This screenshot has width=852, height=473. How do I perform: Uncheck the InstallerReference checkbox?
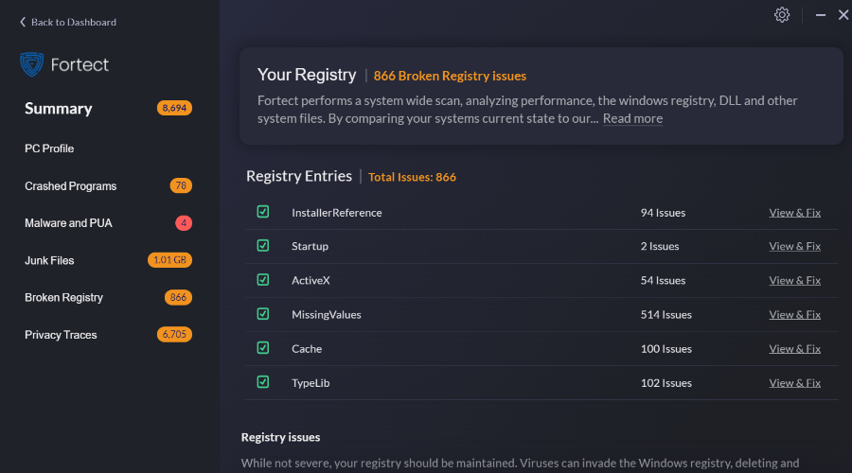coord(263,212)
